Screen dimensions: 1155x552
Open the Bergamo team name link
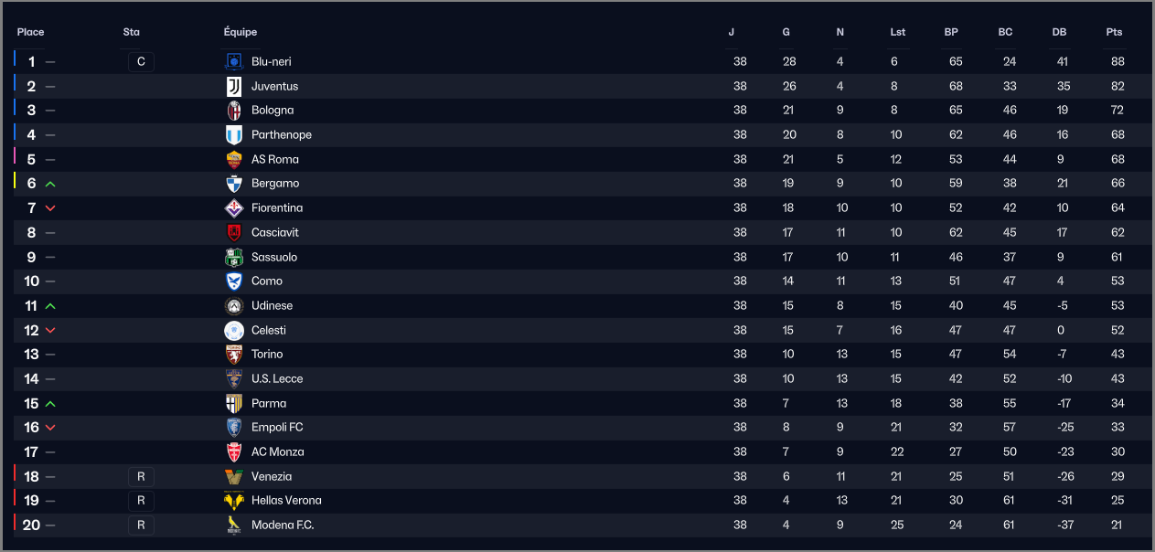[x=275, y=184]
